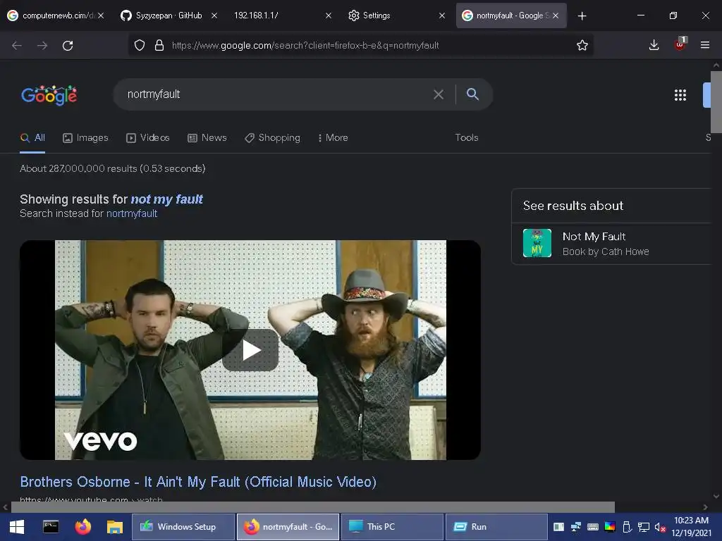Select the Videos search filter

pyautogui.click(x=148, y=137)
